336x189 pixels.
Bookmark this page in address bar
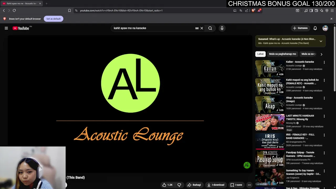pos(69,10)
